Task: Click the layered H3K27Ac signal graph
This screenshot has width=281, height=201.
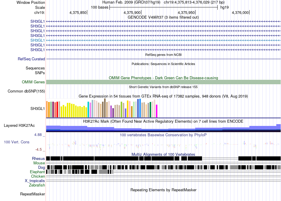Action: (x=163, y=128)
